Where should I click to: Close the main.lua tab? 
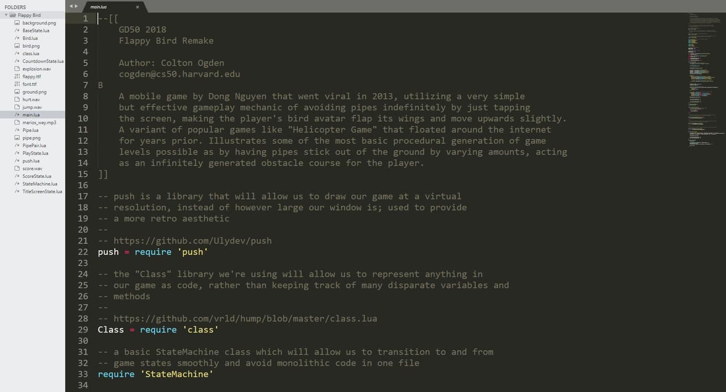tap(137, 7)
